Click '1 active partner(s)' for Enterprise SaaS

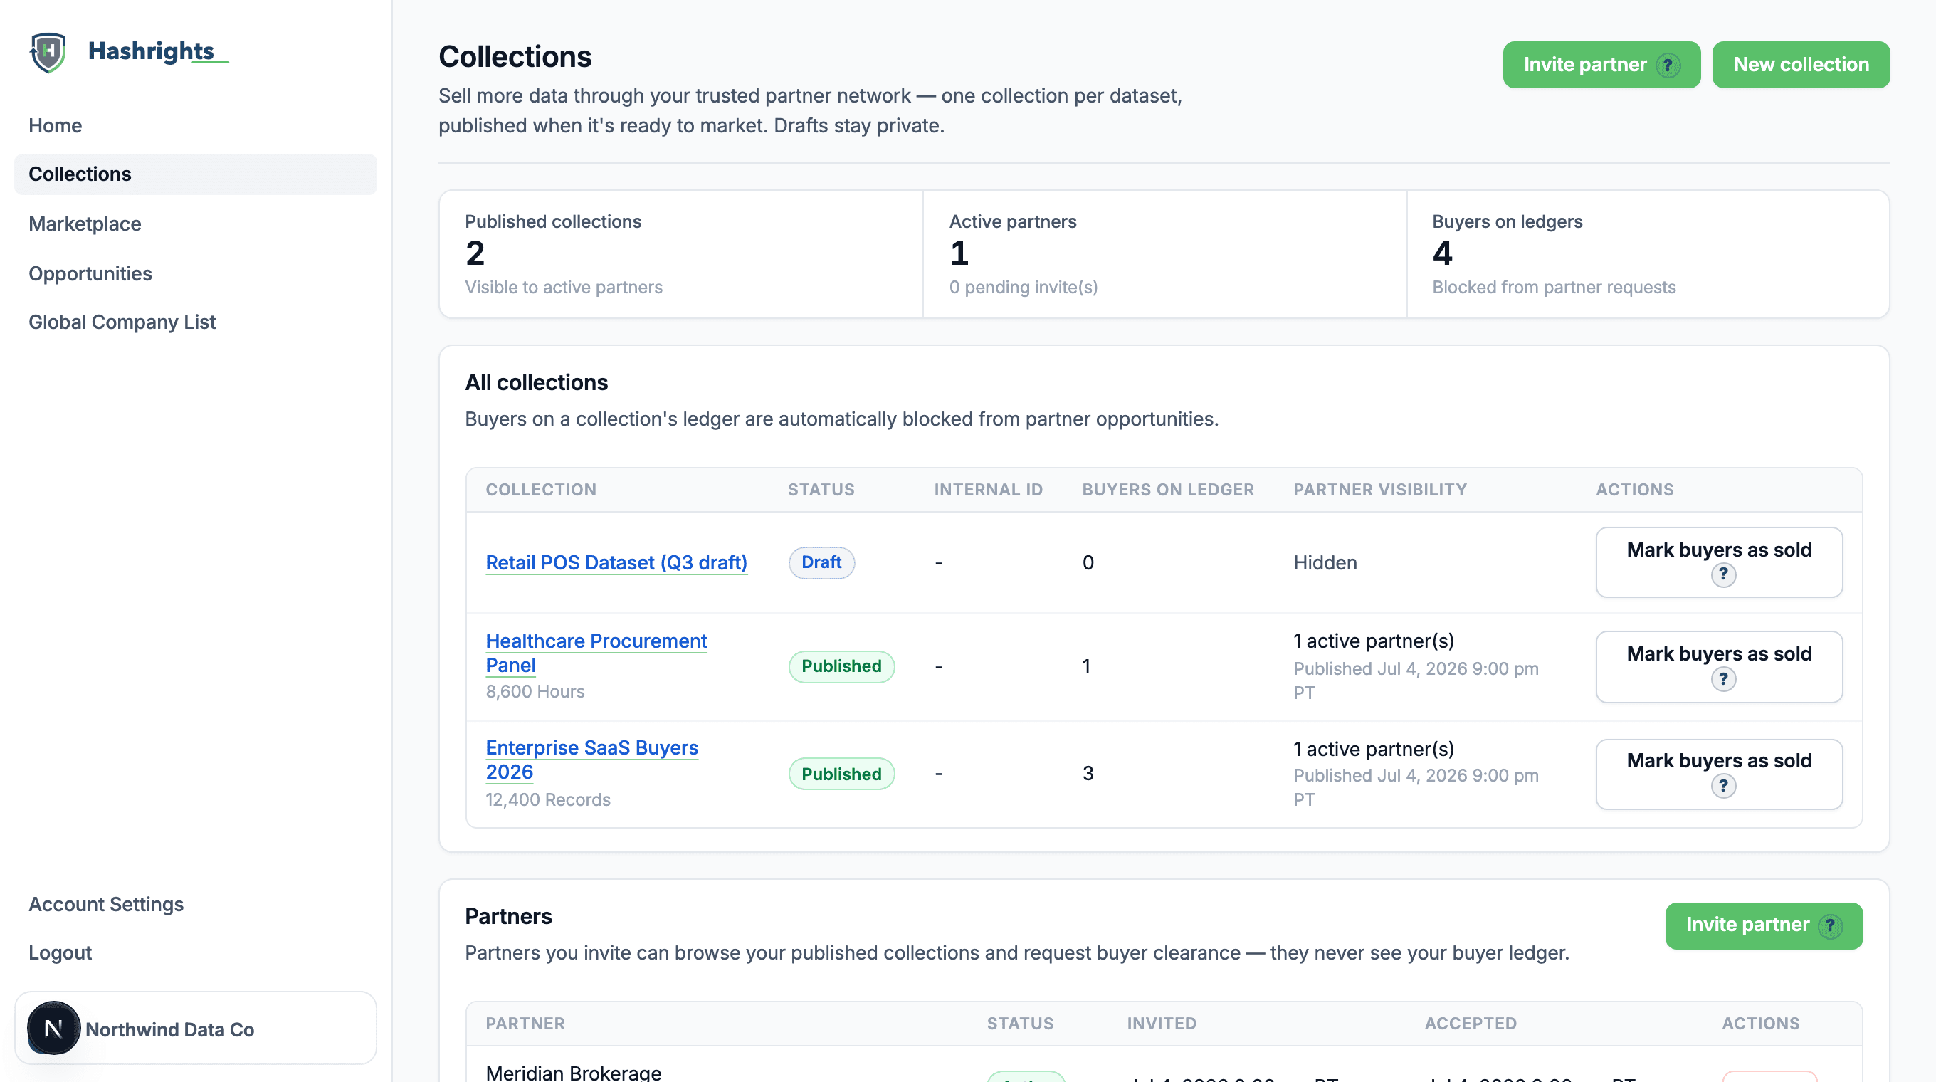tap(1373, 749)
